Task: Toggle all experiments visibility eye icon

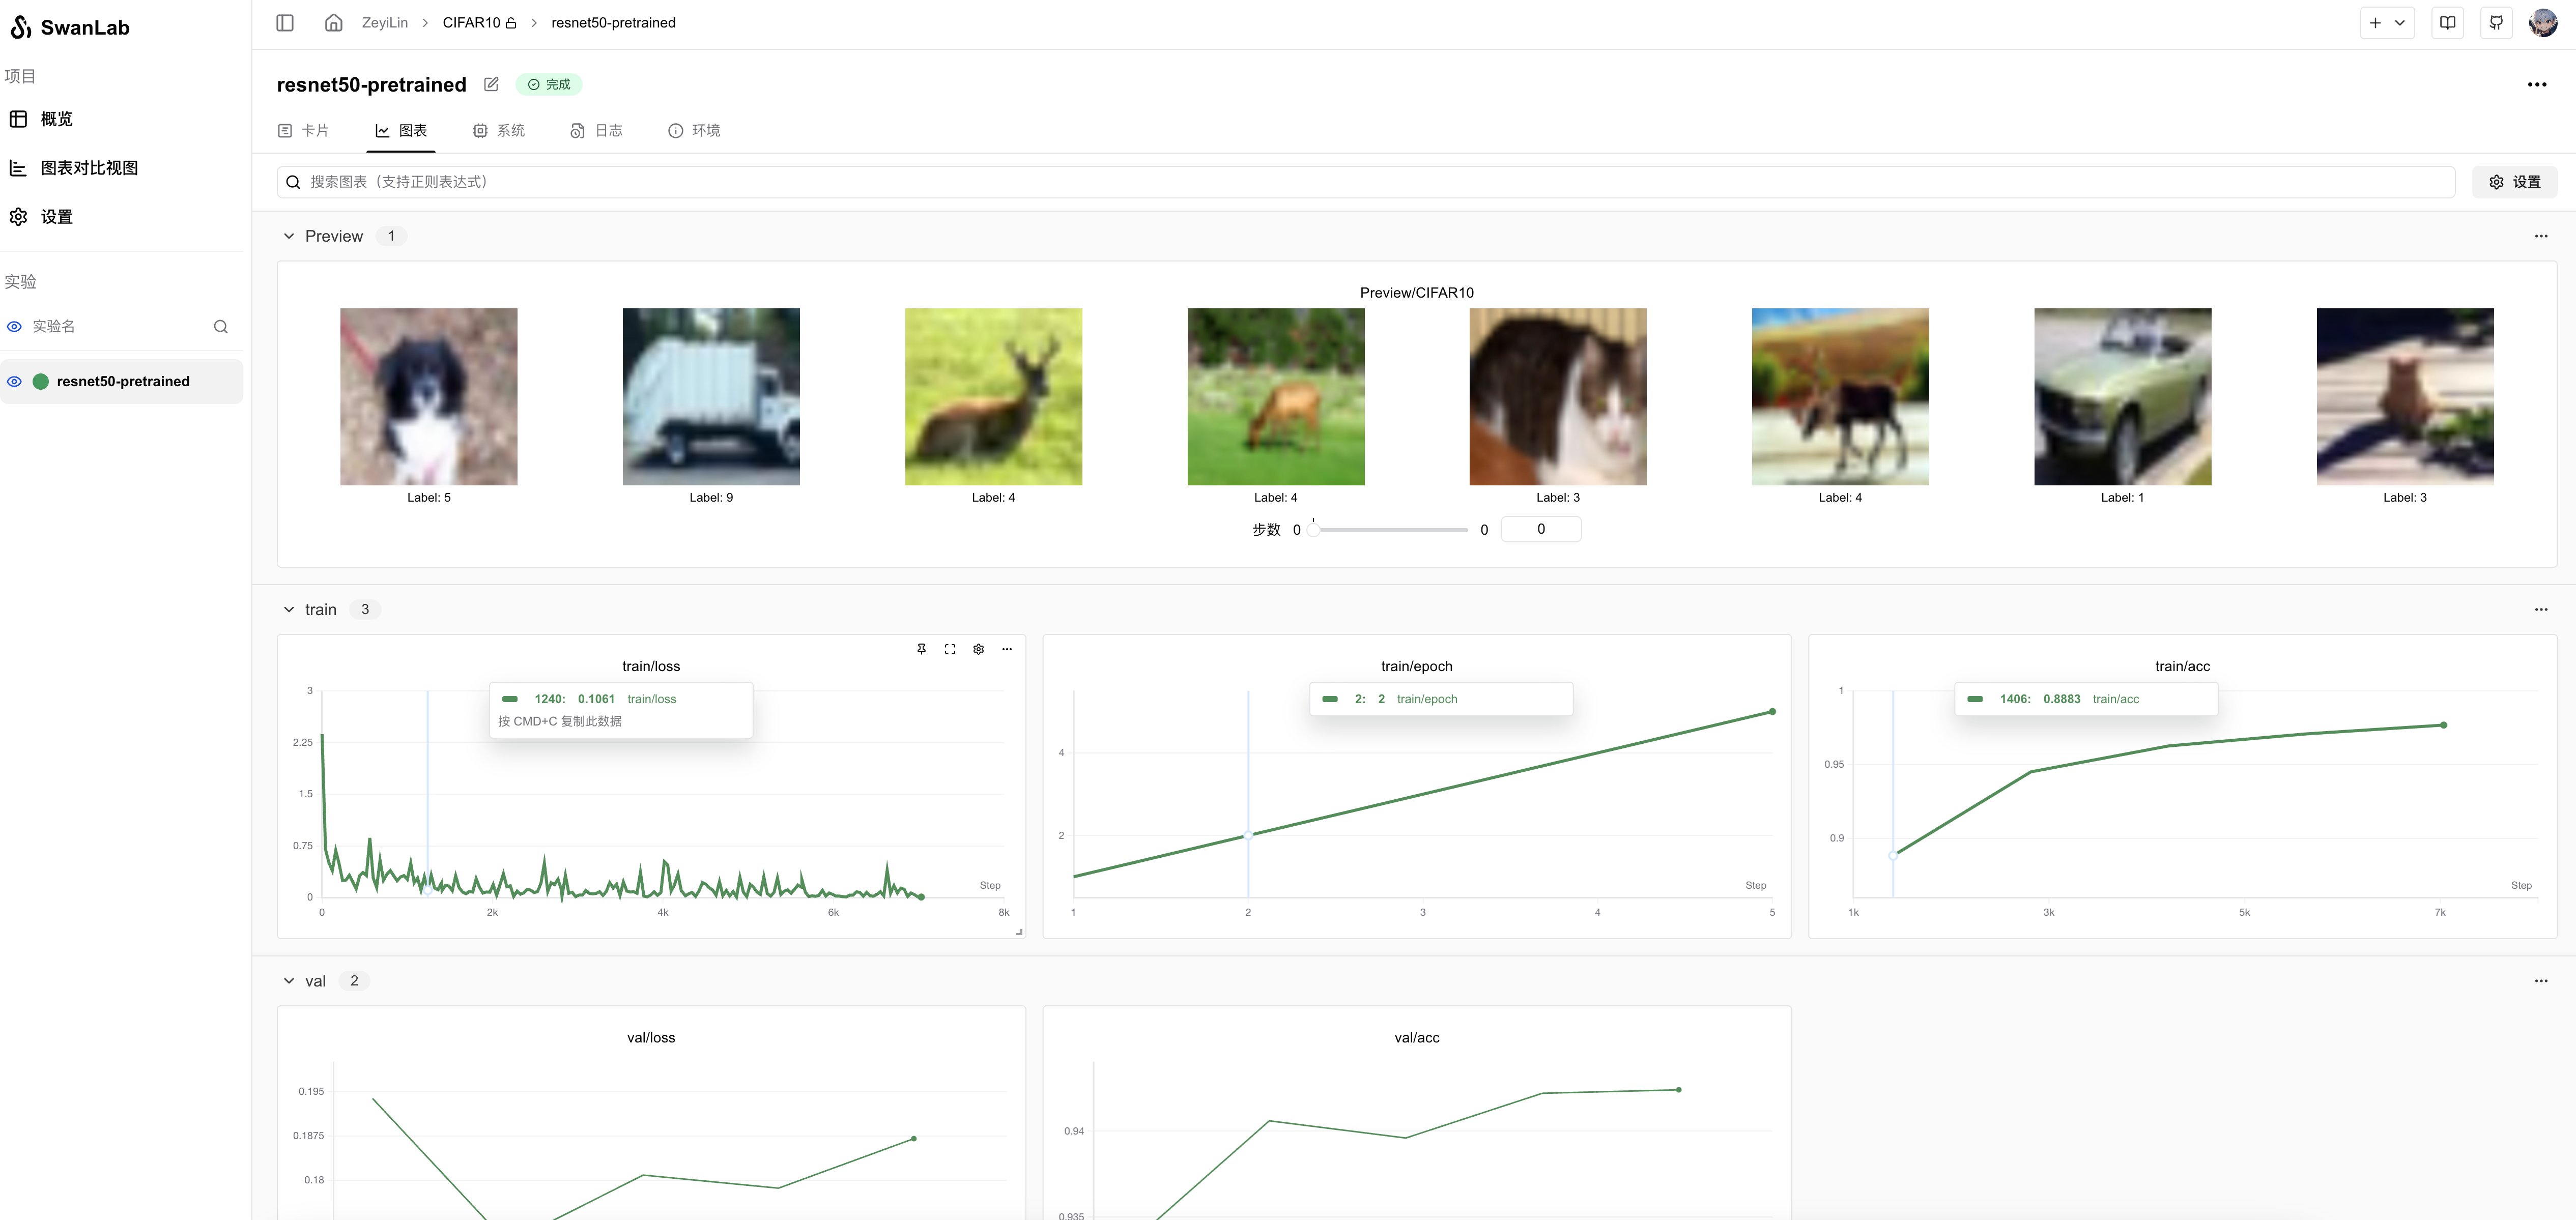Action: [x=15, y=327]
